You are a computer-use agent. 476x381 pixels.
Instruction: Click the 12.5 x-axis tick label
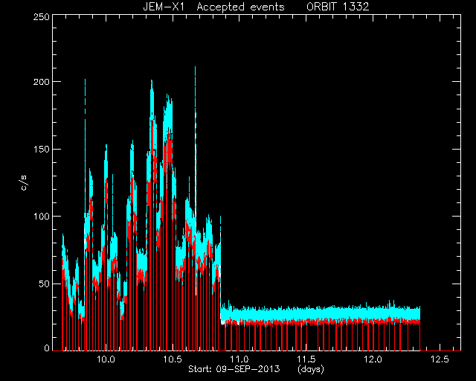point(440,359)
